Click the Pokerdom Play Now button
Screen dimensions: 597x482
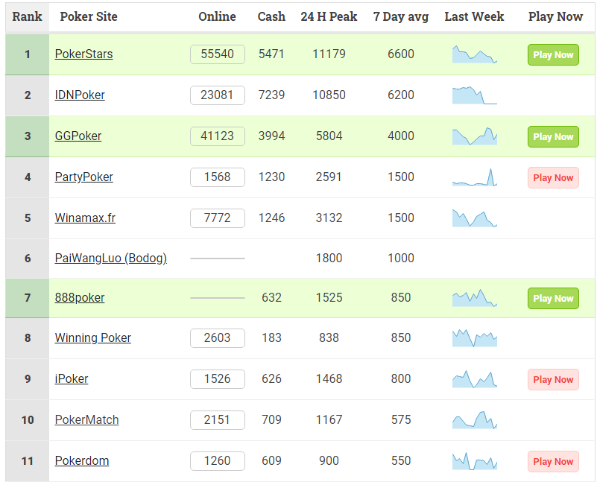[553, 461]
